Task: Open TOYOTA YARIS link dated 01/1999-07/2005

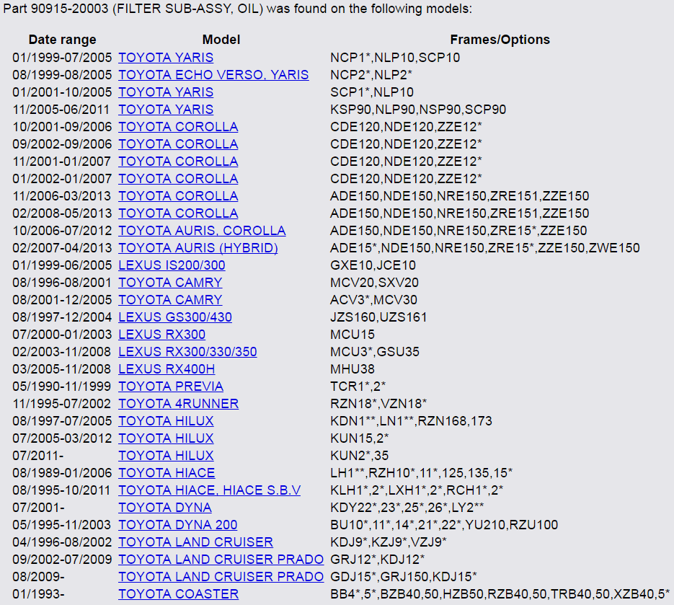Action: 166,57
